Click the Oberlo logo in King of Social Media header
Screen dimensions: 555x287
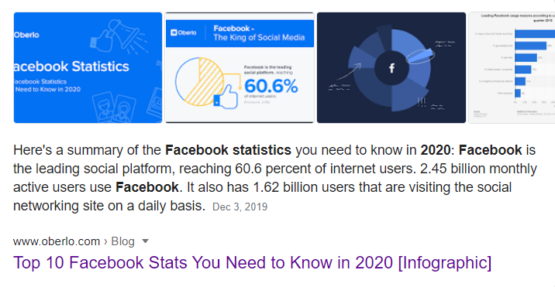[184, 32]
